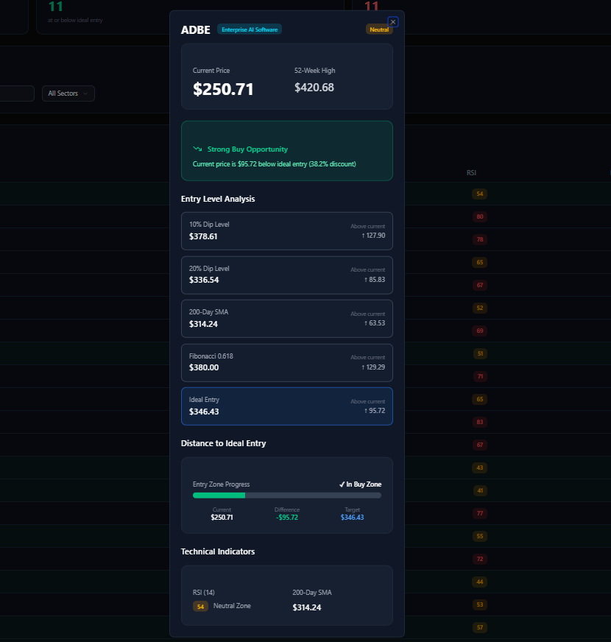
Task: Click the $314.24 value in Technical Indicators
Action: click(x=307, y=607)
